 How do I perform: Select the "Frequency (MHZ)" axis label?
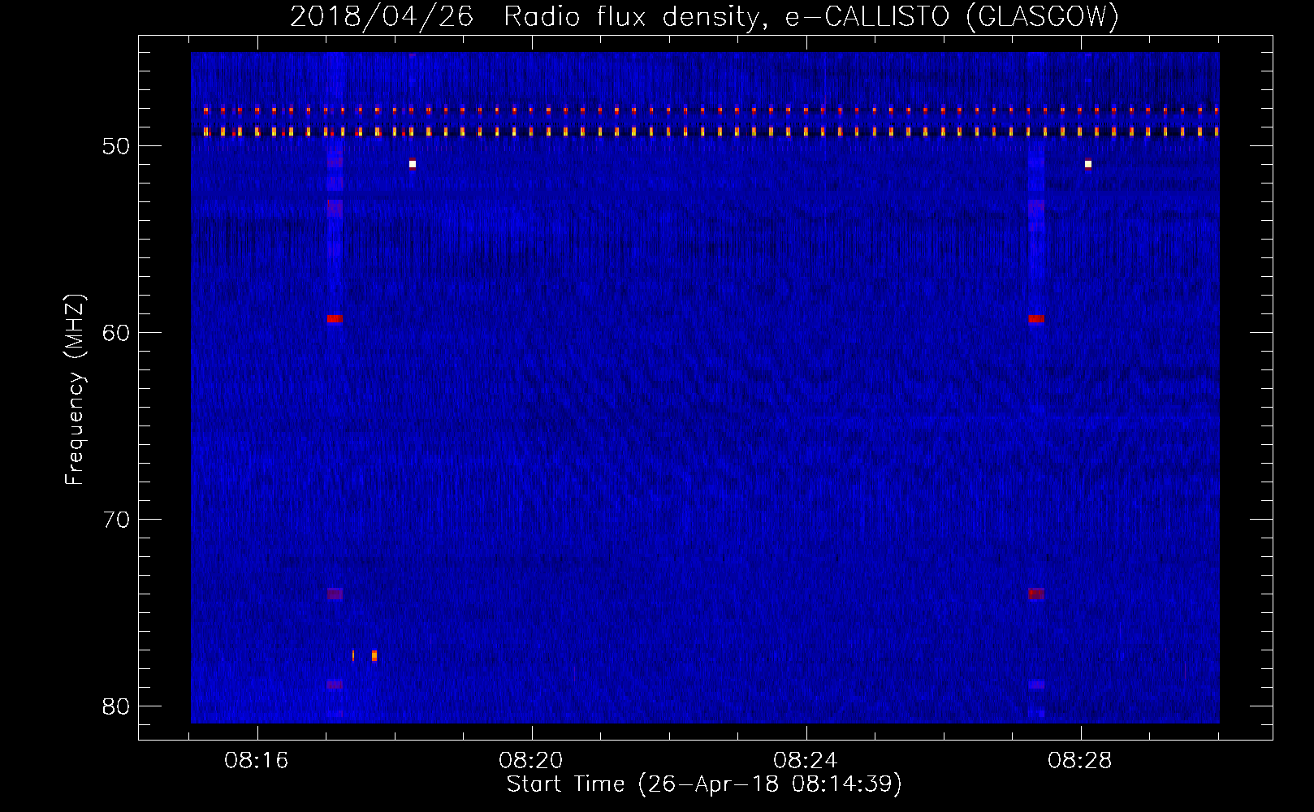(x=75, y=390)
